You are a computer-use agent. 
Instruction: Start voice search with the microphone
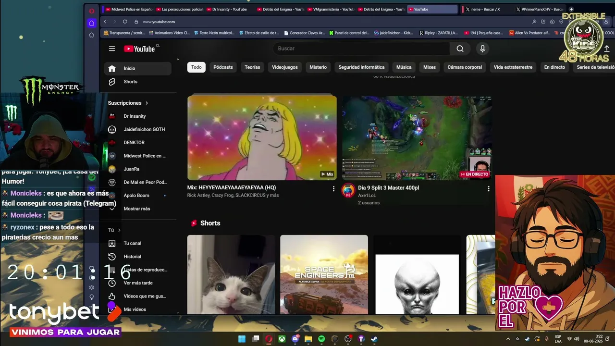(x=482, y=49)
